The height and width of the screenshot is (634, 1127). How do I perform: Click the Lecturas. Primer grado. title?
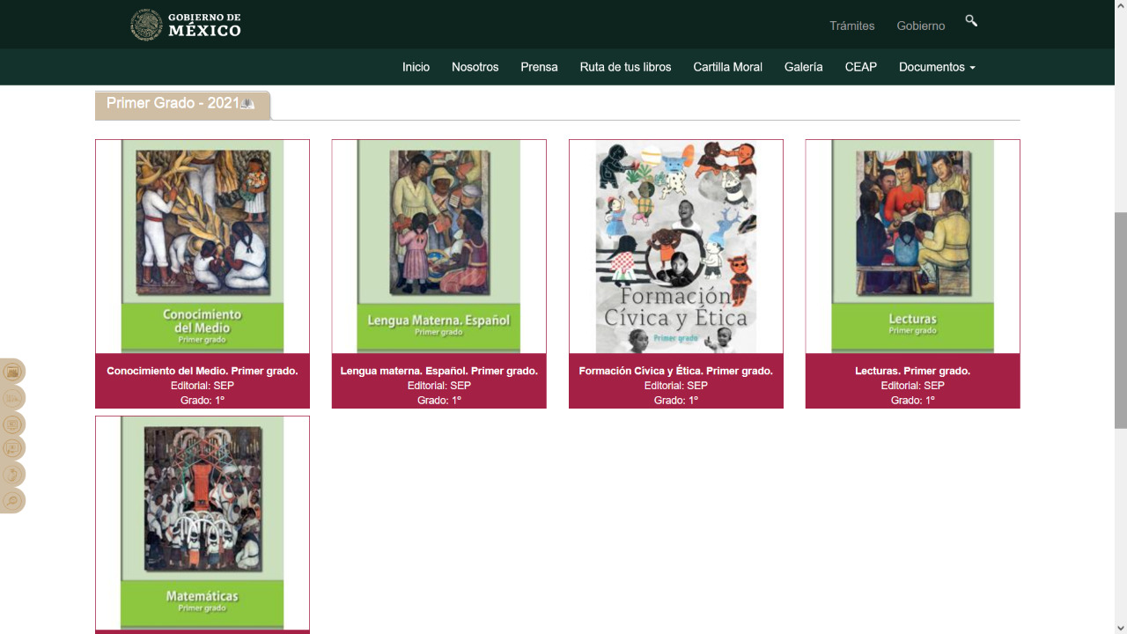pyautogui.click(x=912, y=371)
